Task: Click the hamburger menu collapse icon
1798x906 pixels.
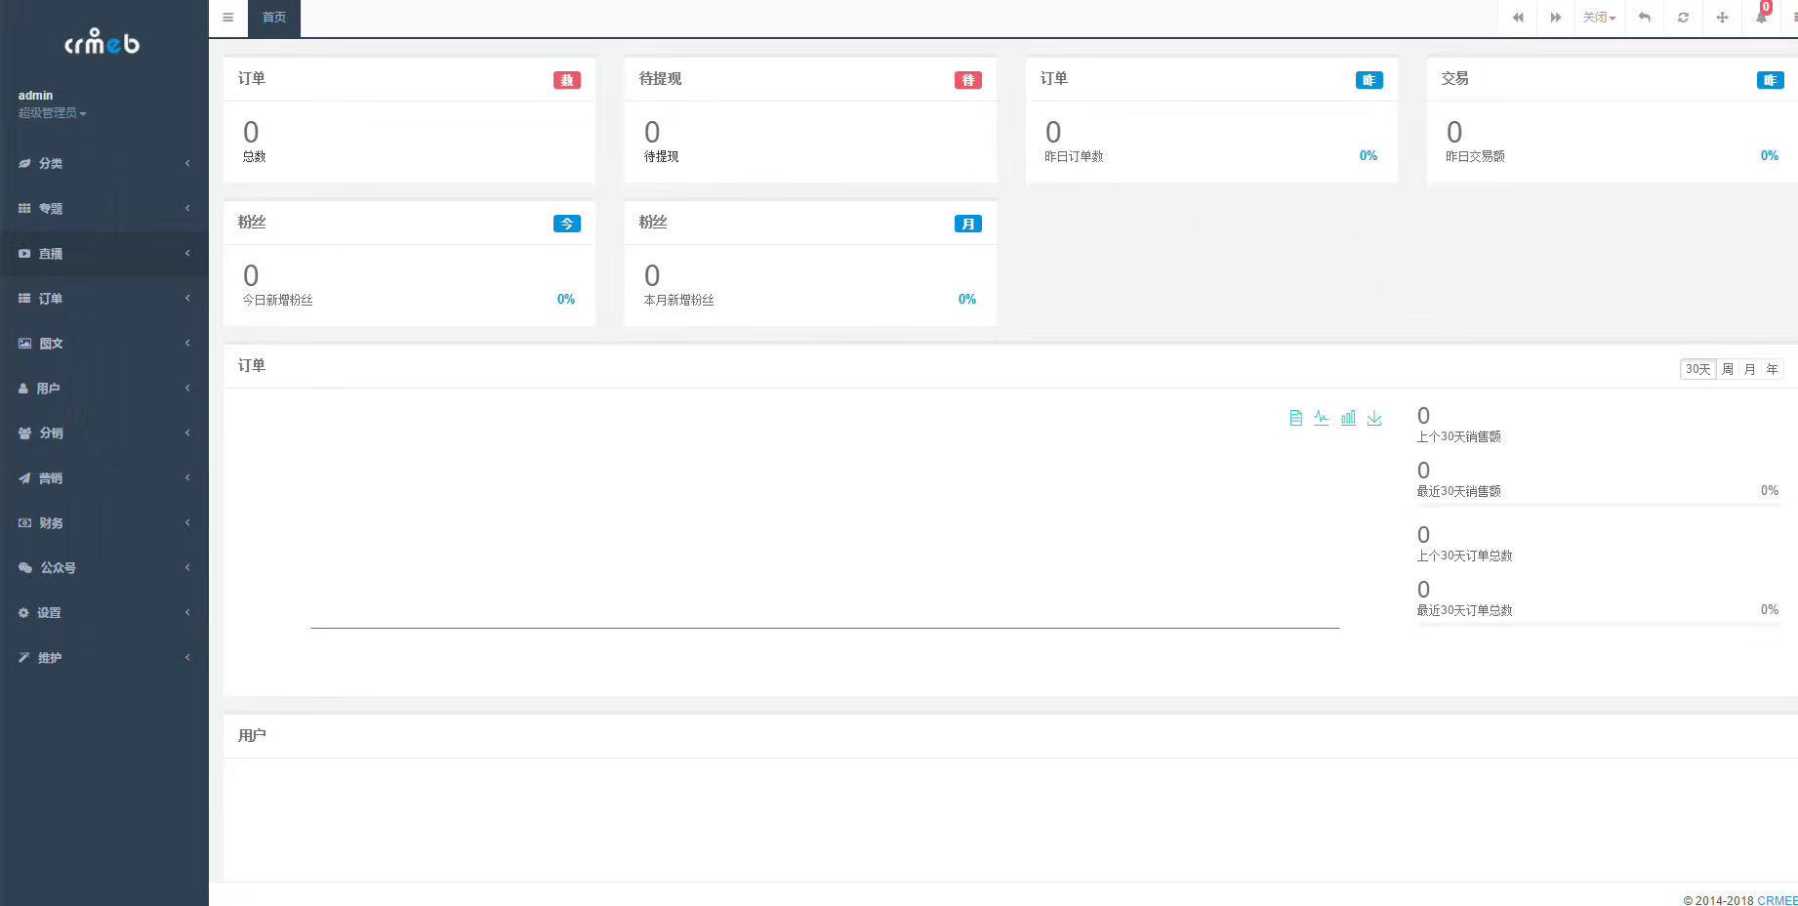Action: point(227,18)
